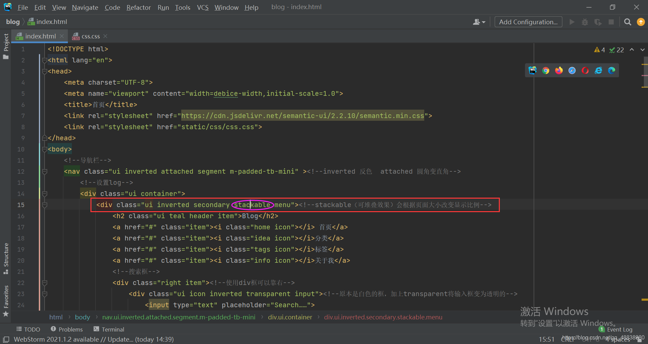This screenshot has height=344, width=648.
Task: Collapse the head tag fold marker
Action: point(45,71)
